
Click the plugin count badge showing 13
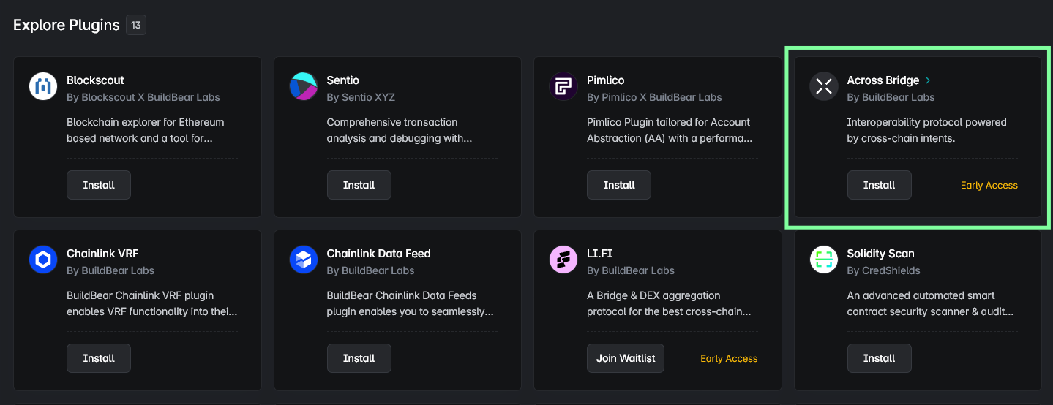[136, 25]
